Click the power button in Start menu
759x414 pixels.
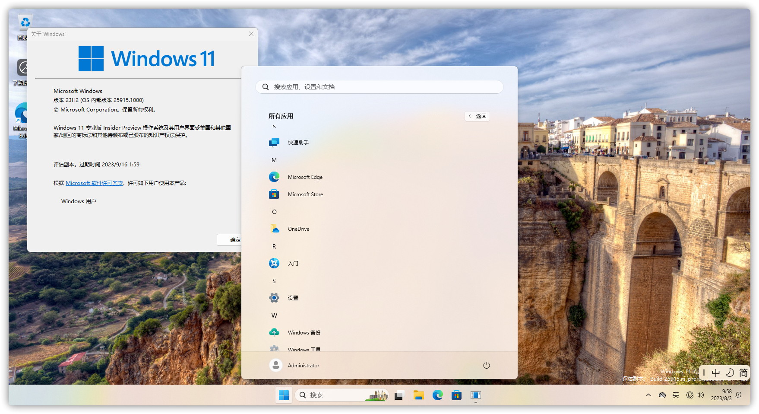[x=486, y=366]
